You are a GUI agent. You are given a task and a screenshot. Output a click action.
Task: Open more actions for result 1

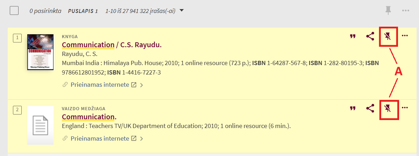point(405,36)
